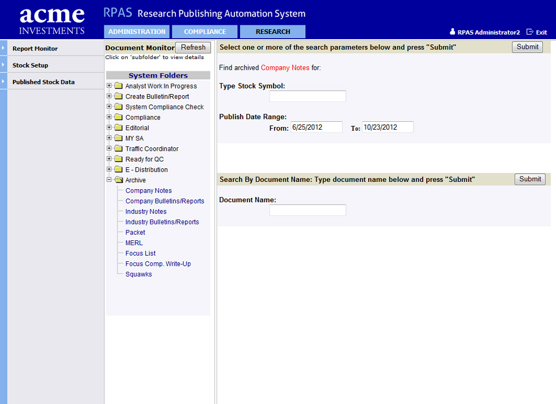Expand the Compliance folder node

click(109, 117)
